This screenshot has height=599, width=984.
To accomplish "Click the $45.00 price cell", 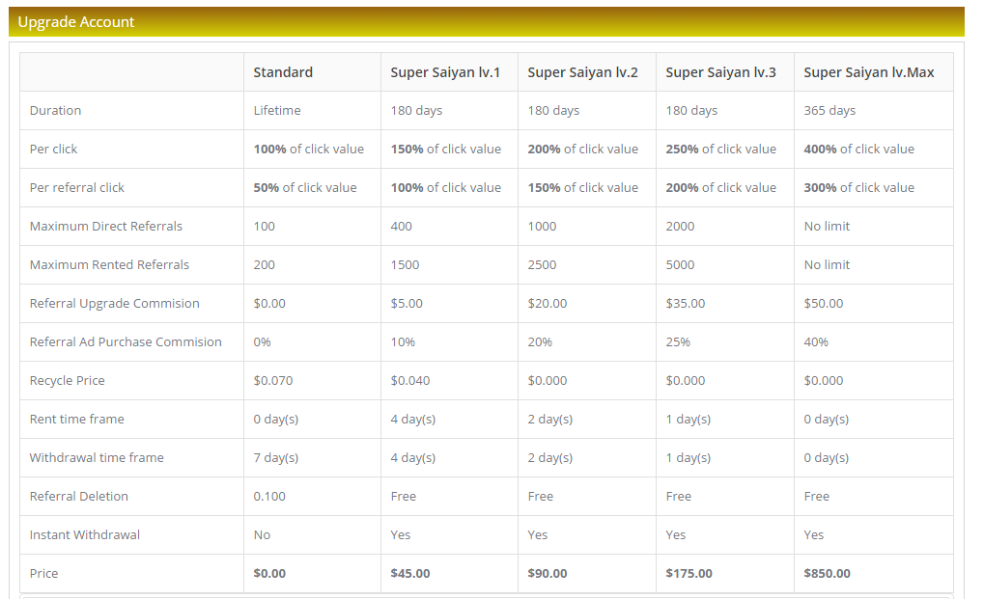I will point(410,574).
